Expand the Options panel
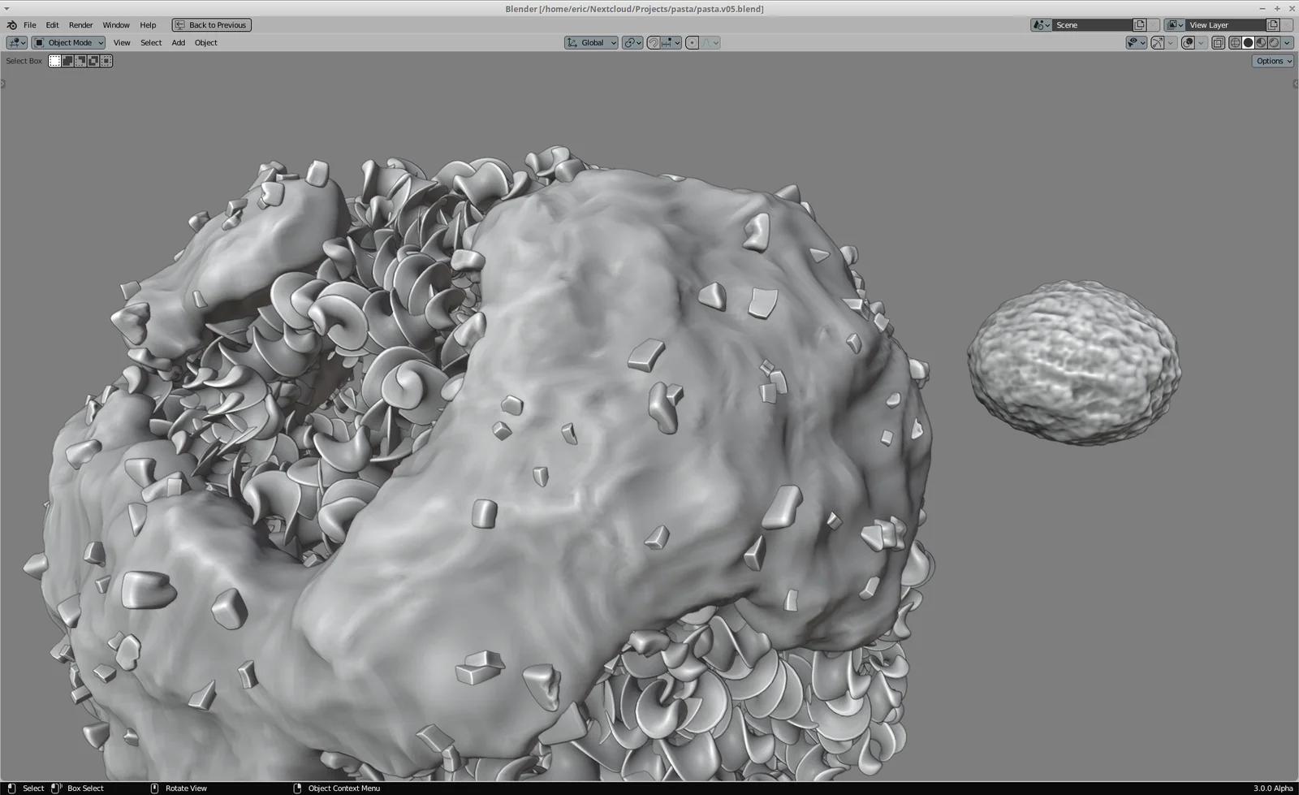The image size is (1299, 795). [x=1271, y=60]
